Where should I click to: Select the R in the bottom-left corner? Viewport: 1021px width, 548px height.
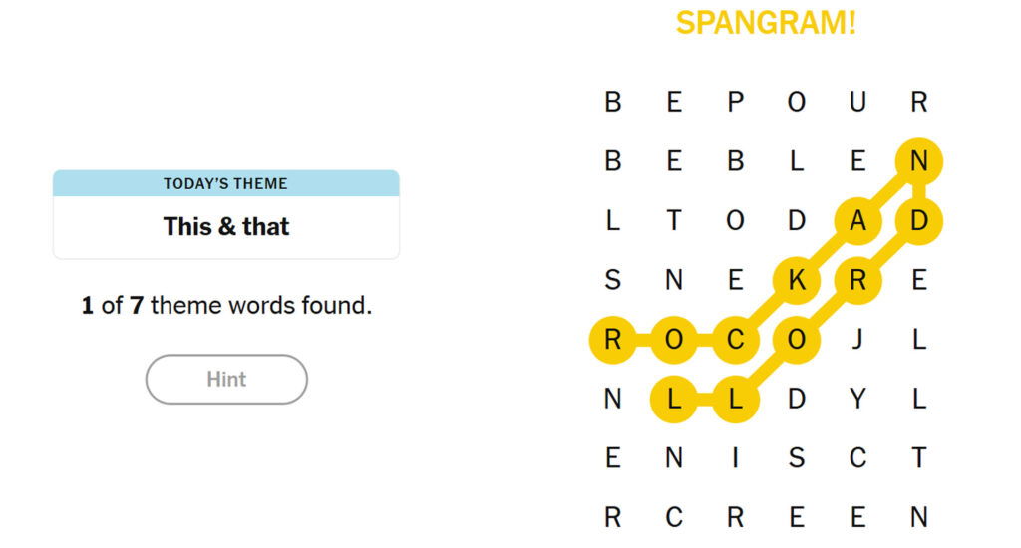[613, 517]
